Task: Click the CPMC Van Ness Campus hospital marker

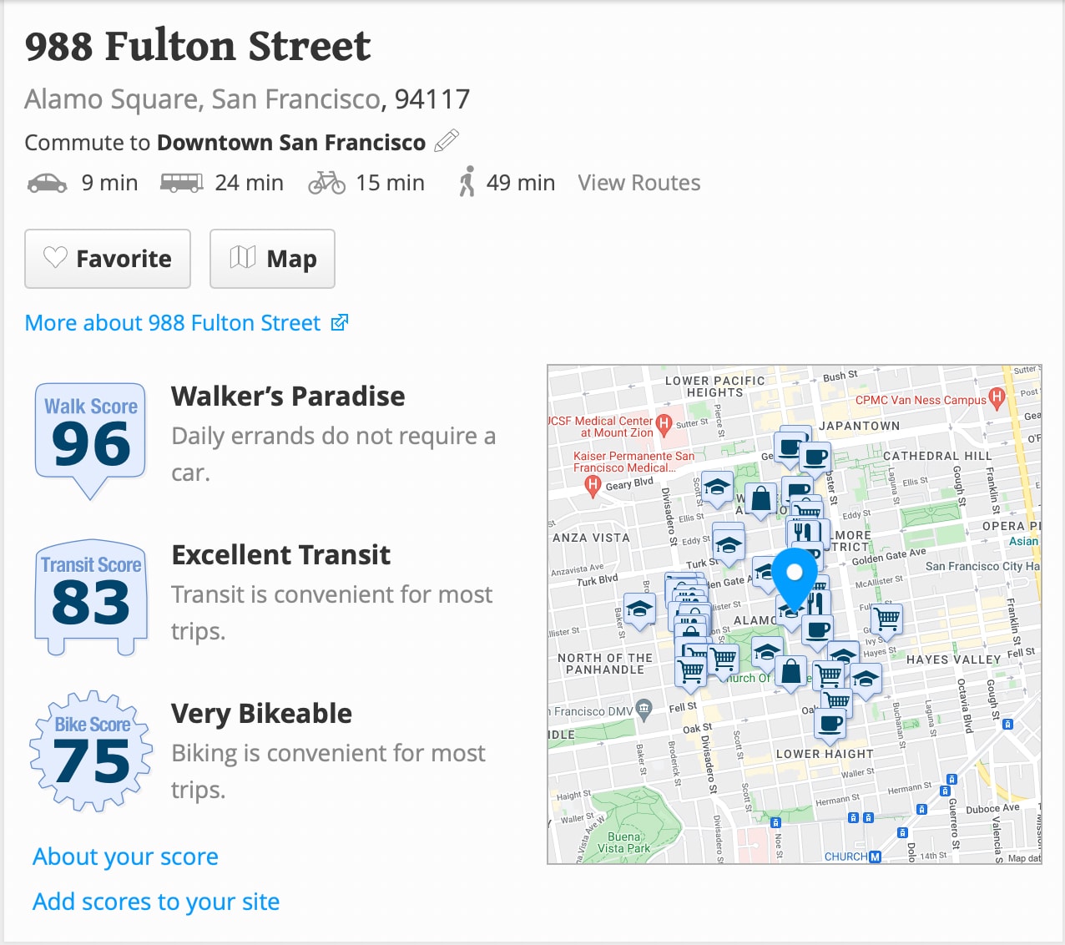Action: click(x=996, y=397)
